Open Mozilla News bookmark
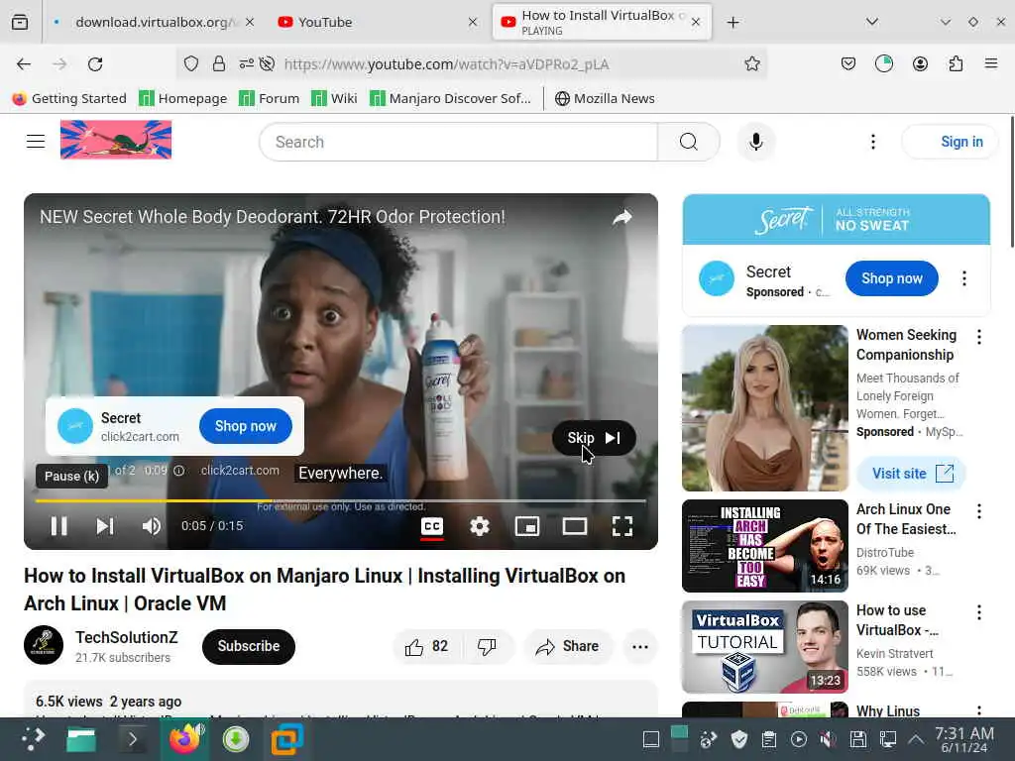 pyautogui.click(x=606, y=98)
